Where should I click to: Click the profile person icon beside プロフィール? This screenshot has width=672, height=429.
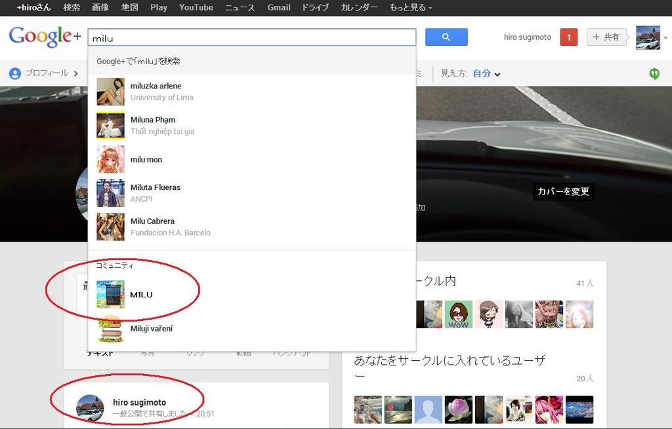click(15, 73)
